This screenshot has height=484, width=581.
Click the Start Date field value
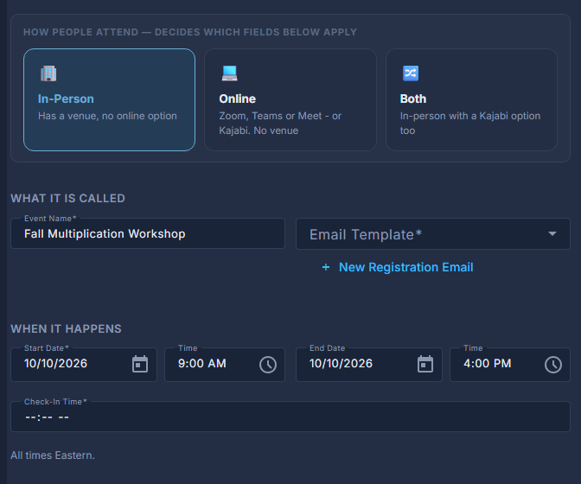55,363
